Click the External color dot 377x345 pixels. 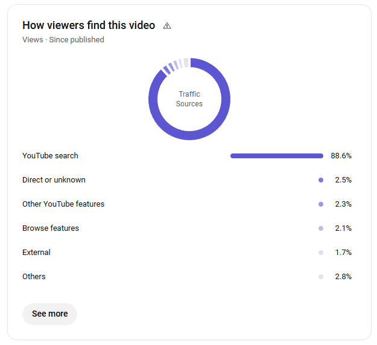321,253
